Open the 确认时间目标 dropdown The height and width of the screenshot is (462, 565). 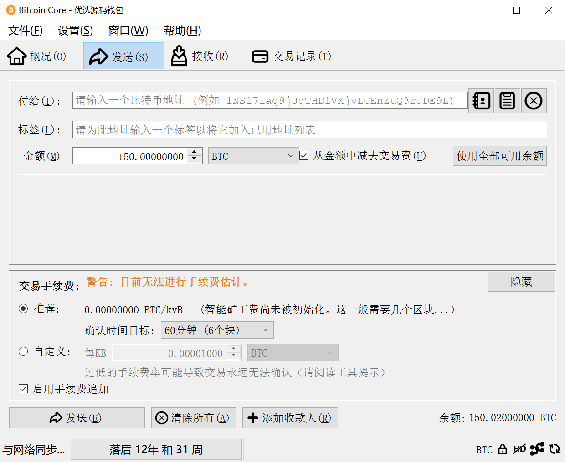[x=217, y=330]
